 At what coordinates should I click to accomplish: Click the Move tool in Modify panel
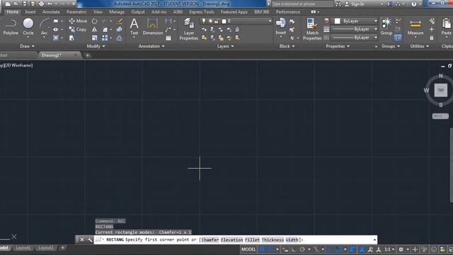(78, 21)
